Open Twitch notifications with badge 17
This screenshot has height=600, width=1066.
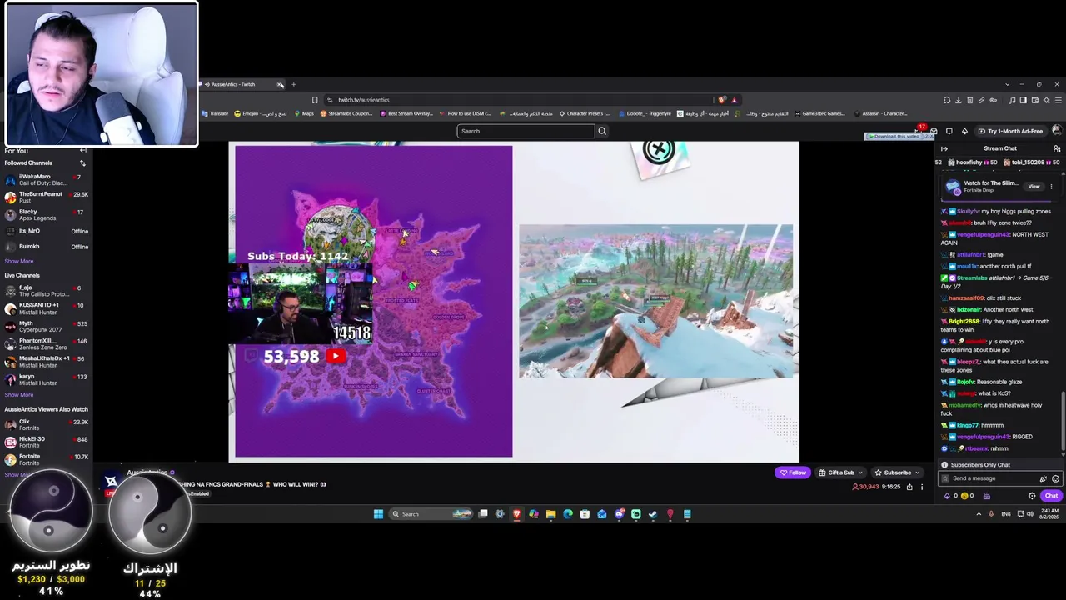click(919, 131)
